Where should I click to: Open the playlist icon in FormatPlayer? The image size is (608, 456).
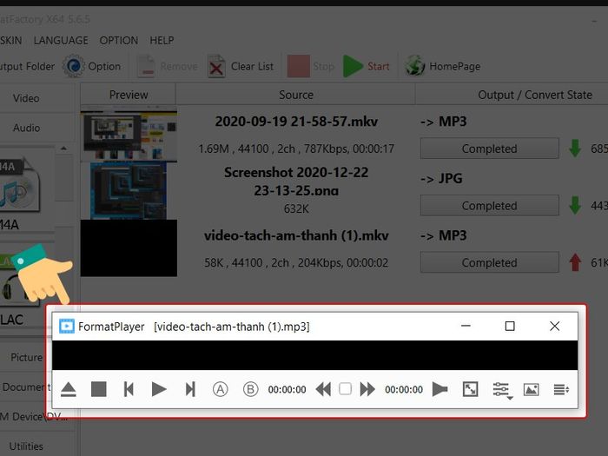point(561,389)
